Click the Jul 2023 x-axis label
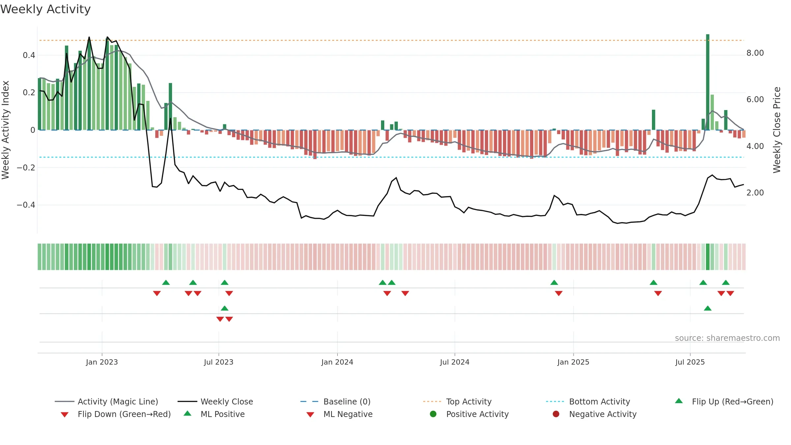Screen dimensions: 791x445 219,362
